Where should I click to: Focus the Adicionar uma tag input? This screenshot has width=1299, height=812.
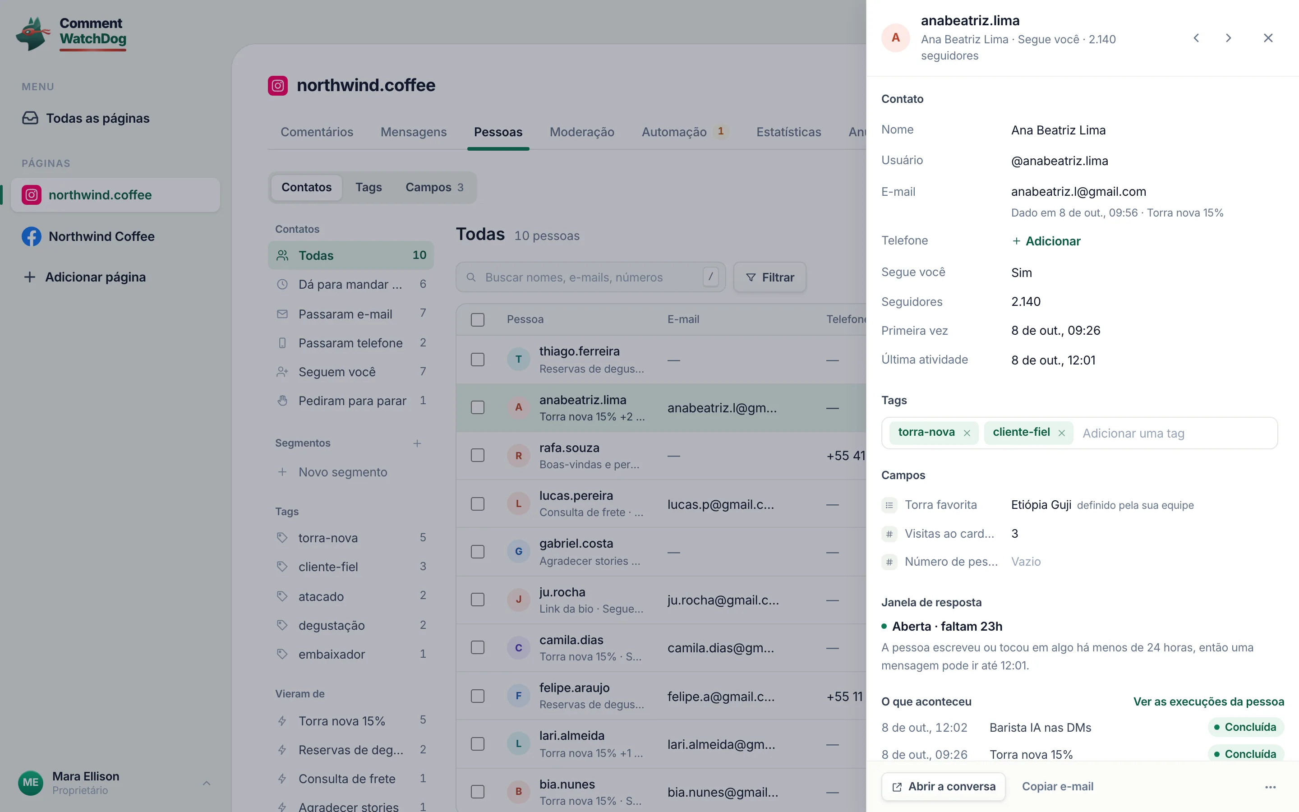click(1175, 434)
